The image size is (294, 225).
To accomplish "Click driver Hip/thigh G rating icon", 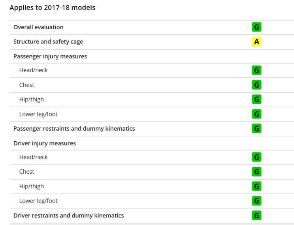I will (x=256, y=186).
